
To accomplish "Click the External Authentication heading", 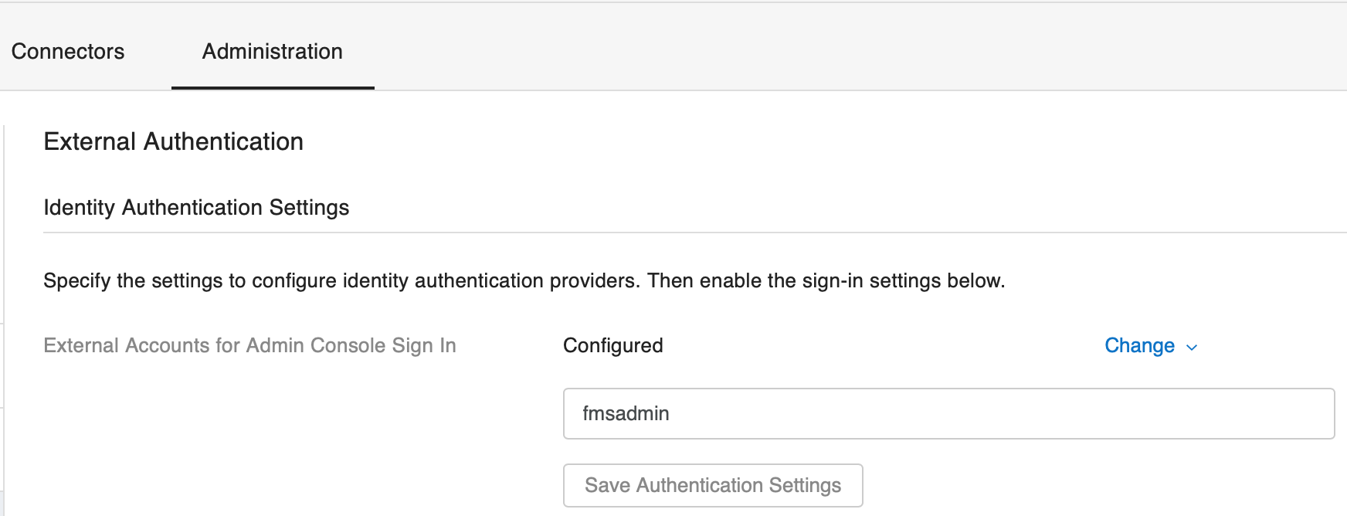I will click(x=173, y=141).
